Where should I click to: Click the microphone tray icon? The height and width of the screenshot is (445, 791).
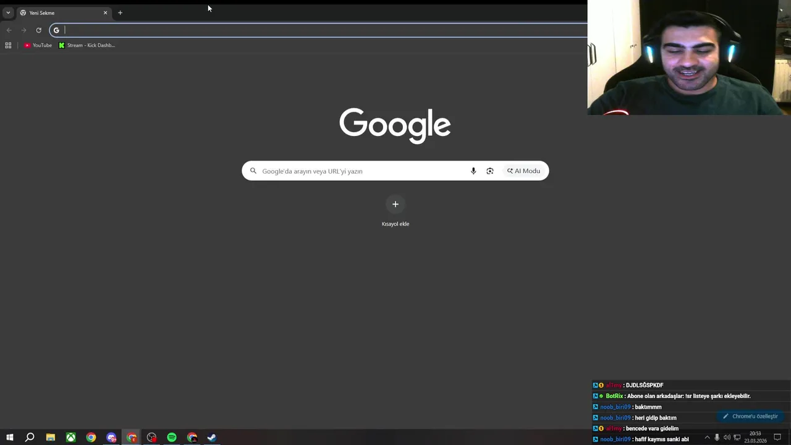(x=717, y=438)
